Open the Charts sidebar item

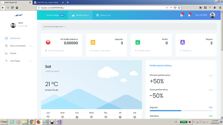click(13, 53)
